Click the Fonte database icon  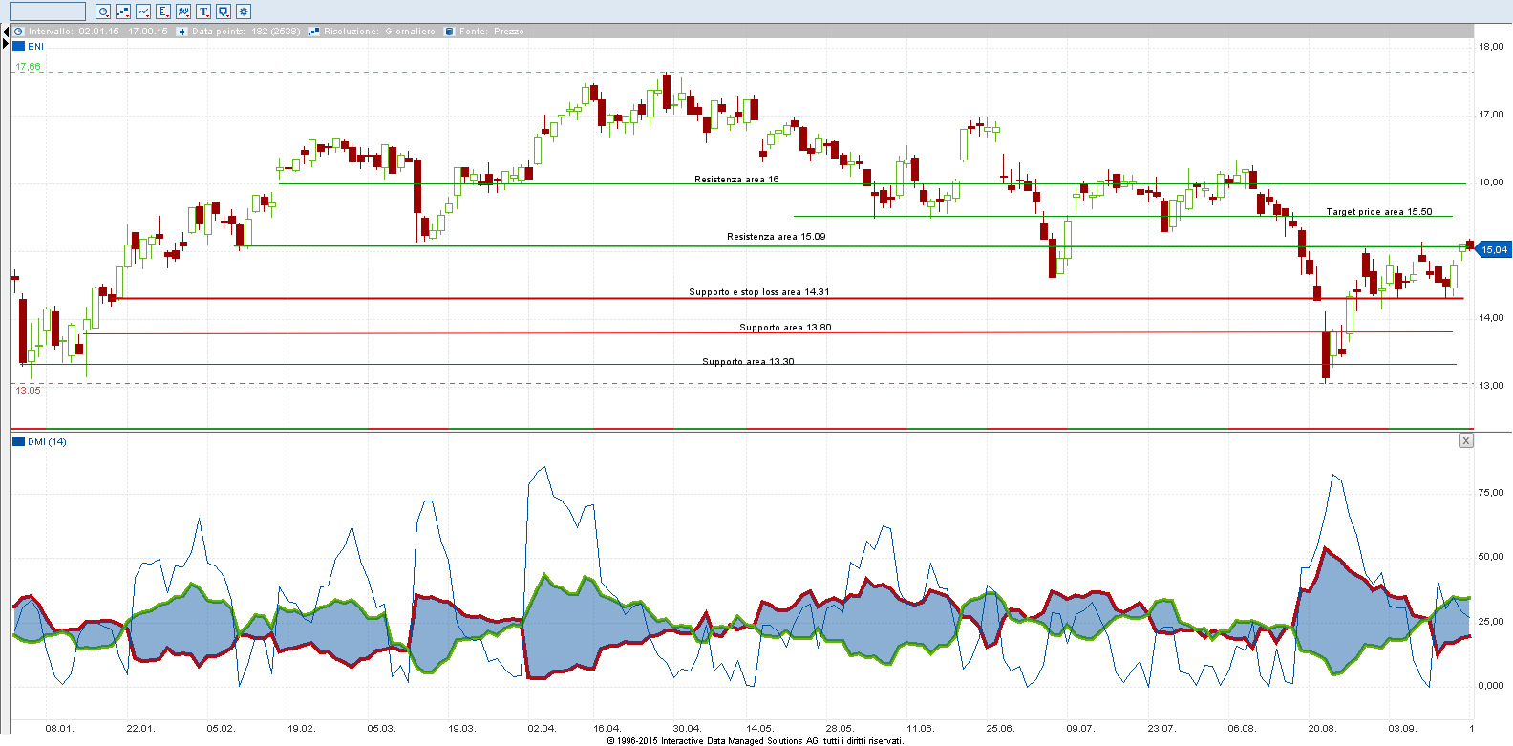point(449,32)
